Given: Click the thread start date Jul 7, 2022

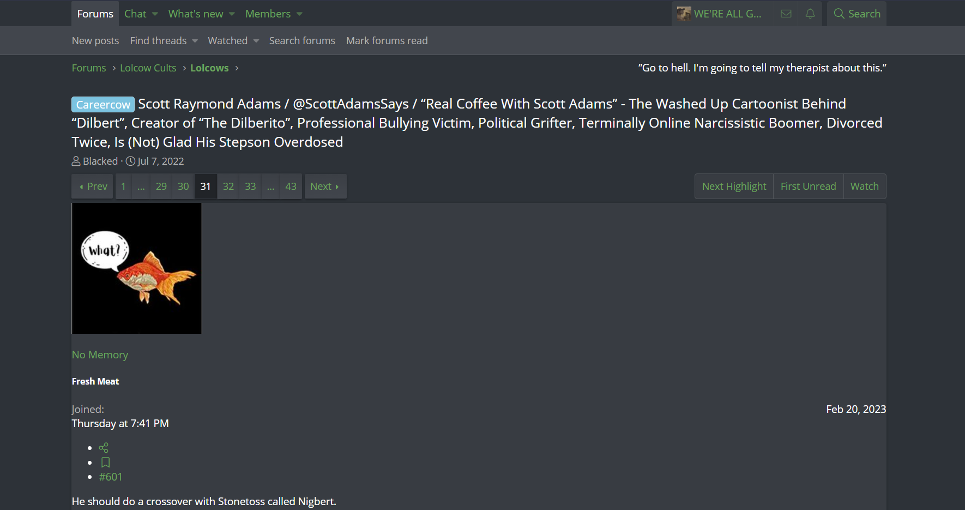Looking at the screenshot, I should [161, 161].
